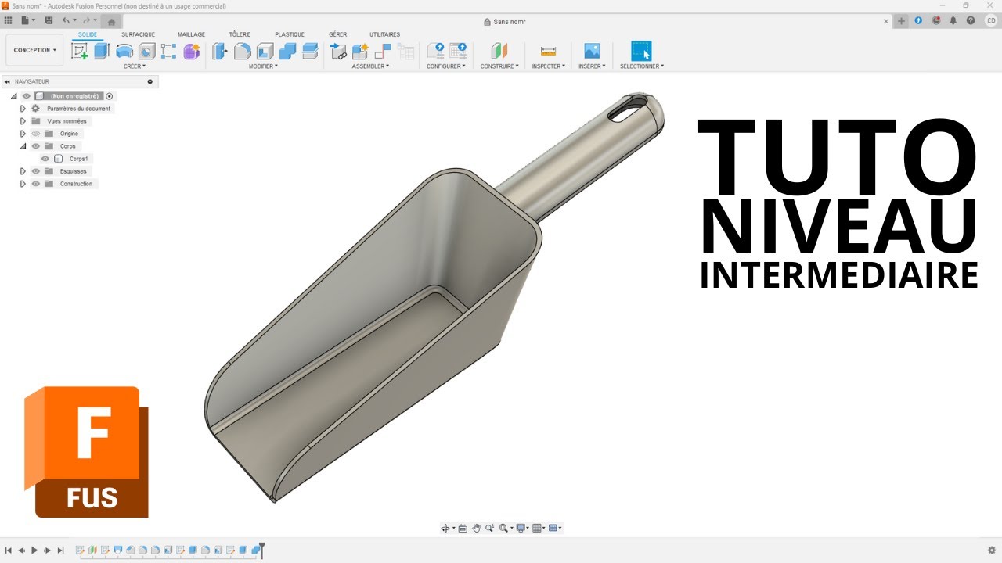Hide the Corps1 body with eye icon
Screen dimensions: 1002x563
(45, 159)
